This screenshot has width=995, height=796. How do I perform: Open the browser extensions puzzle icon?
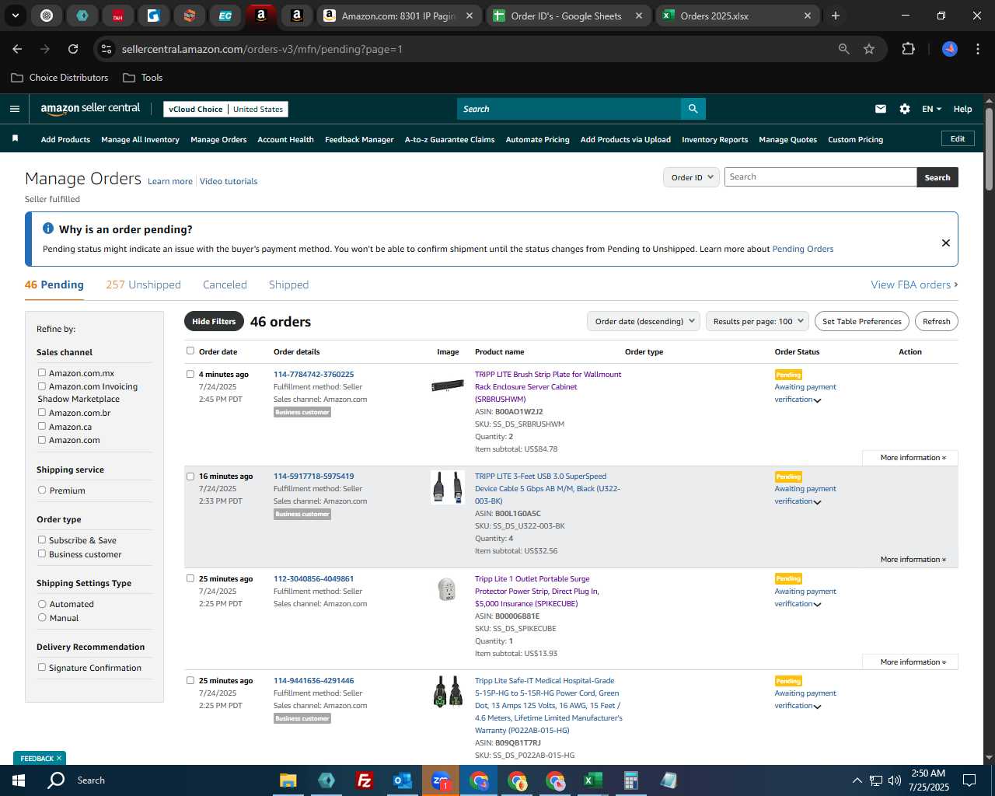tap(908, 49)
